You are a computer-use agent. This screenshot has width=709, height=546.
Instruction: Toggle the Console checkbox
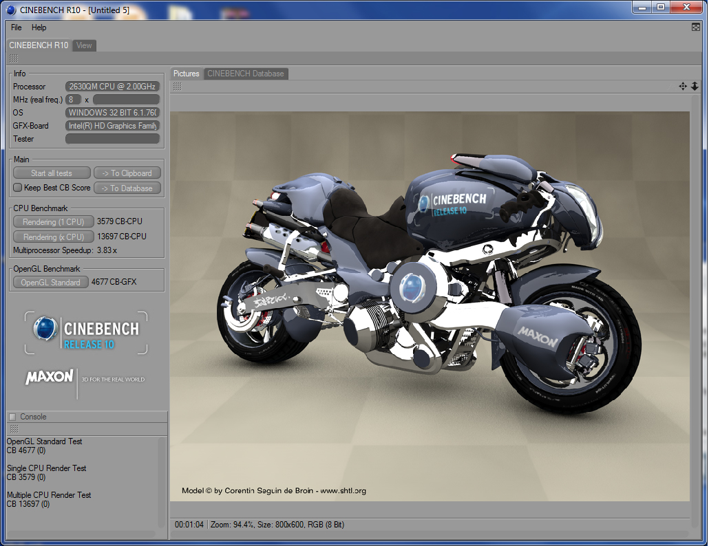(x=12, y=417)
